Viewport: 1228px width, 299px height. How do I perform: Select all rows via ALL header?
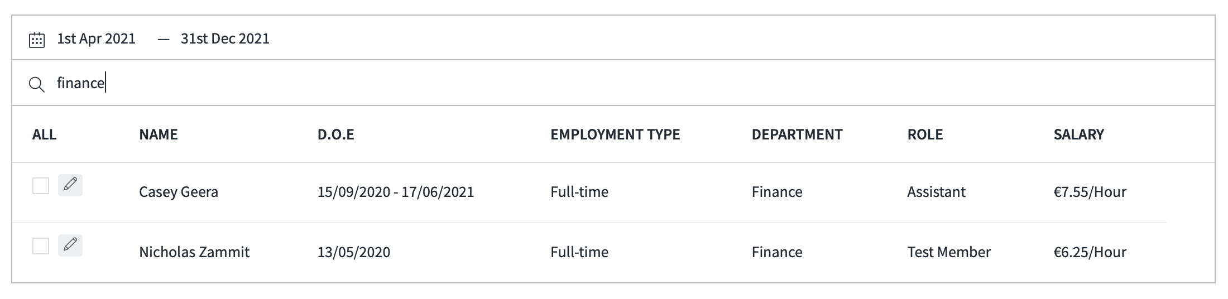coord(45,134)
